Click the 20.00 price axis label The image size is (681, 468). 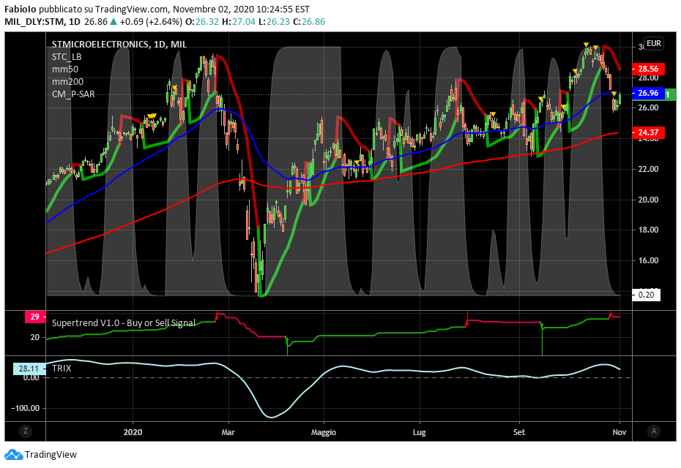coord(648,200)
